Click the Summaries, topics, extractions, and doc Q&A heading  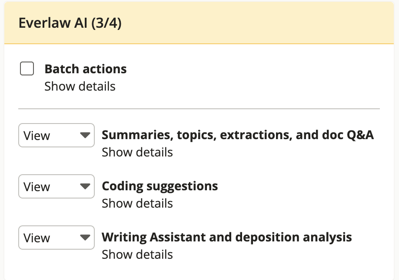[238, 135]
